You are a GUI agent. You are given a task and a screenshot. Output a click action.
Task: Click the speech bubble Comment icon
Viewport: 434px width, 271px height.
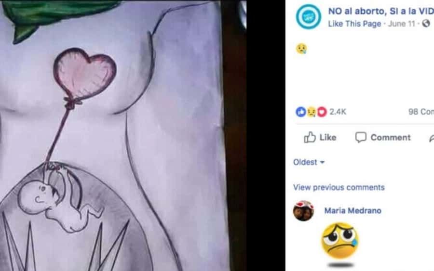(x=361, y=137)
